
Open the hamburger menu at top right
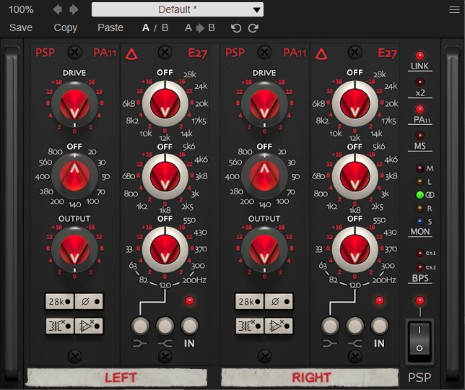click(x=454, y=10)
